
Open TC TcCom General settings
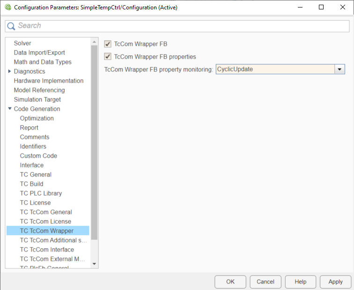(x=46, y=212)
